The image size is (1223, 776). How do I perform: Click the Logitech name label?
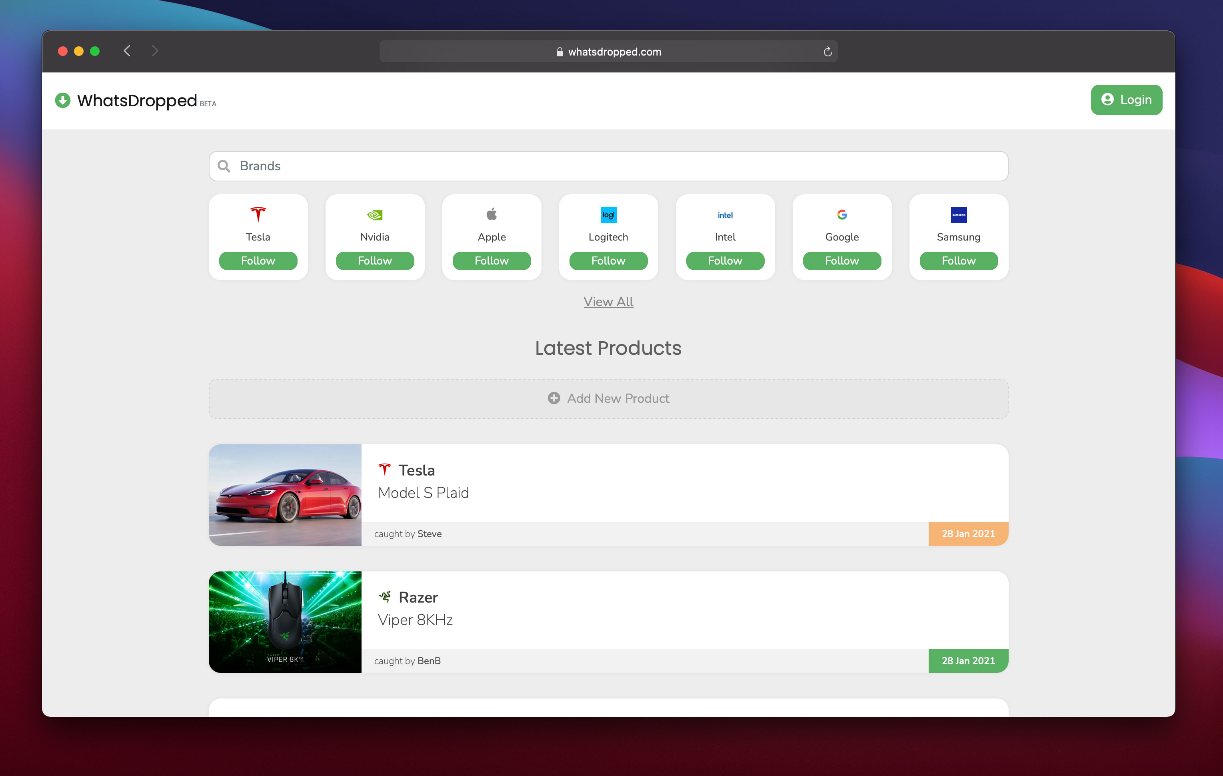point(608,237)
